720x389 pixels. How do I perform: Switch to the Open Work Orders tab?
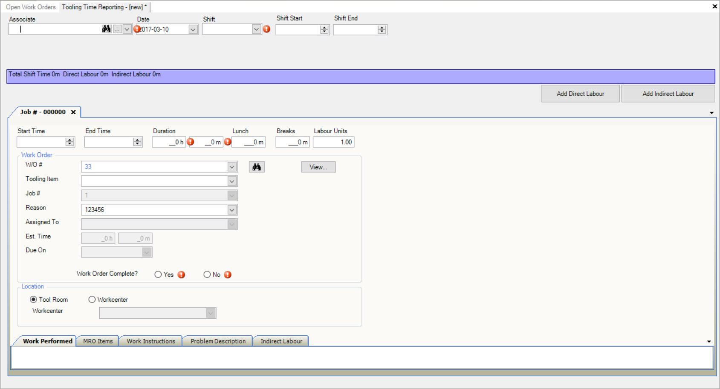click(x=31, y=7)
